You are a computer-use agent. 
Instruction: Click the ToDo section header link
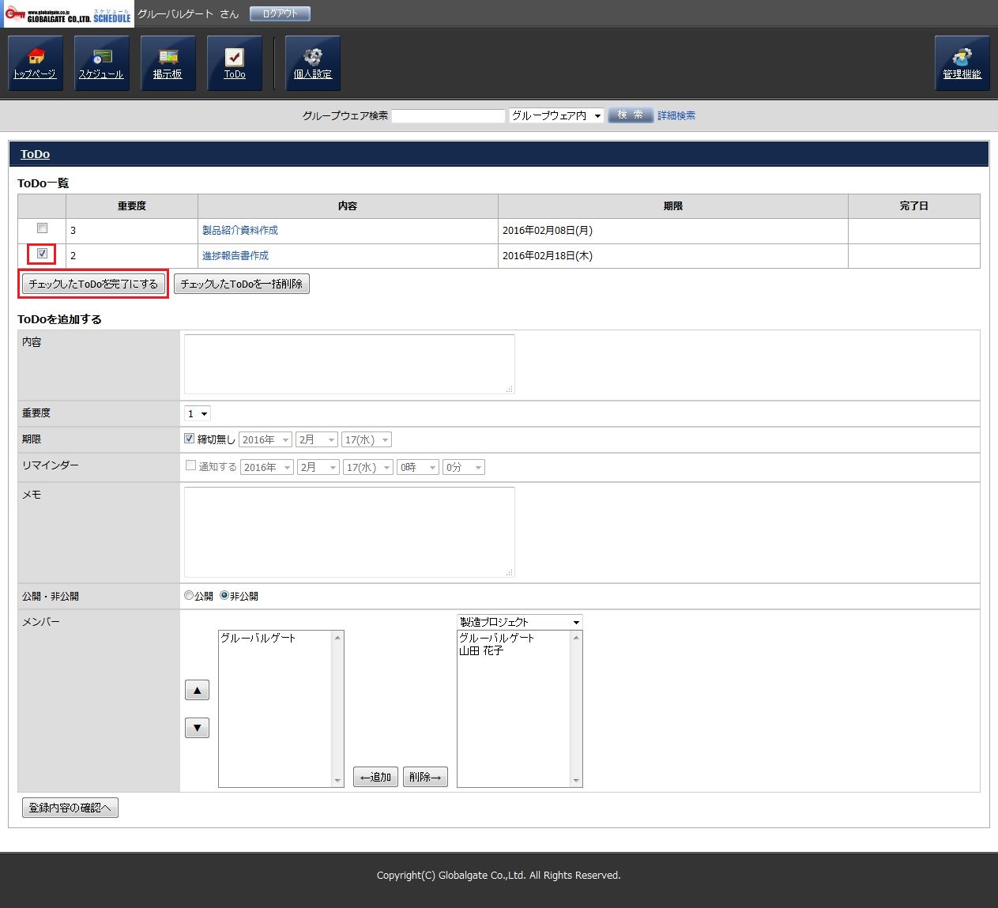35,154
